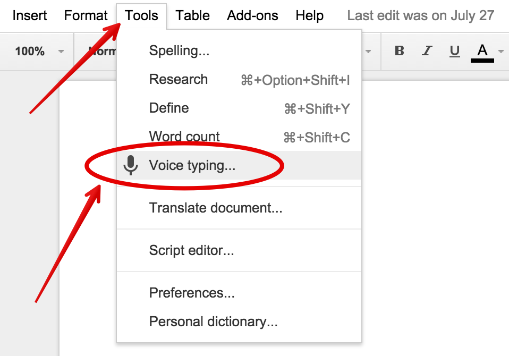This screenshot has width=509, height=356.
Task: Open Preferences... from the menu
Action: 192,293
